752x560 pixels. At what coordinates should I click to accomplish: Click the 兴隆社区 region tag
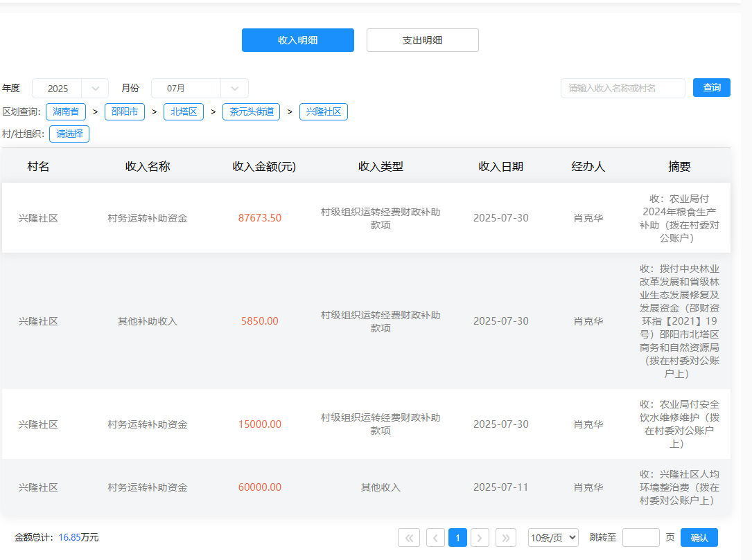tap(324, 111)
